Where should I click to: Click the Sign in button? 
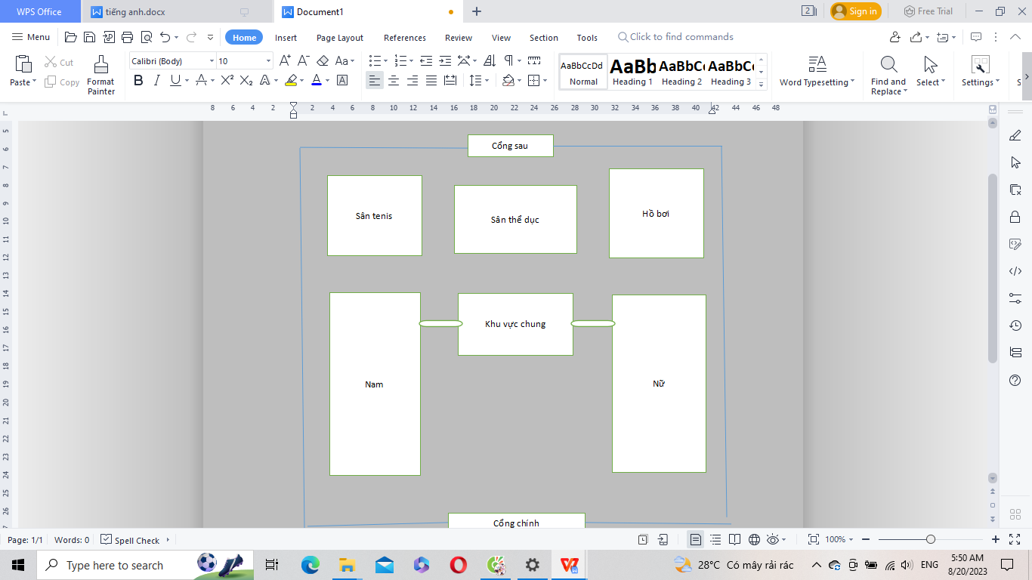coord(855,11)
